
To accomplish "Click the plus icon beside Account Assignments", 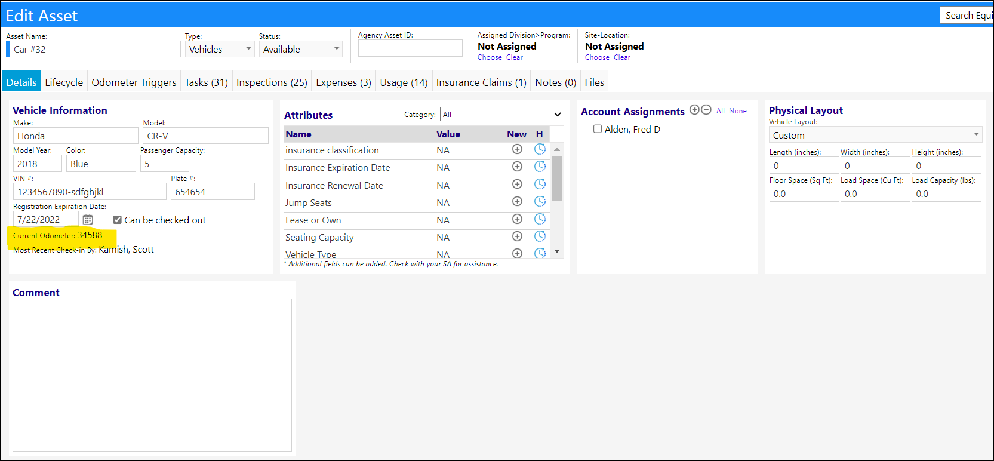I will [x=694, y=110].
